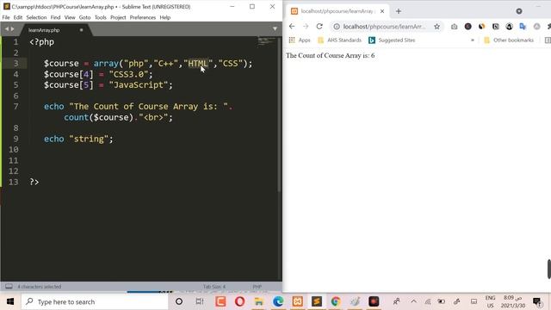Click the site information icon in address bar
The image size is (551, 310).
coord(337,27)
